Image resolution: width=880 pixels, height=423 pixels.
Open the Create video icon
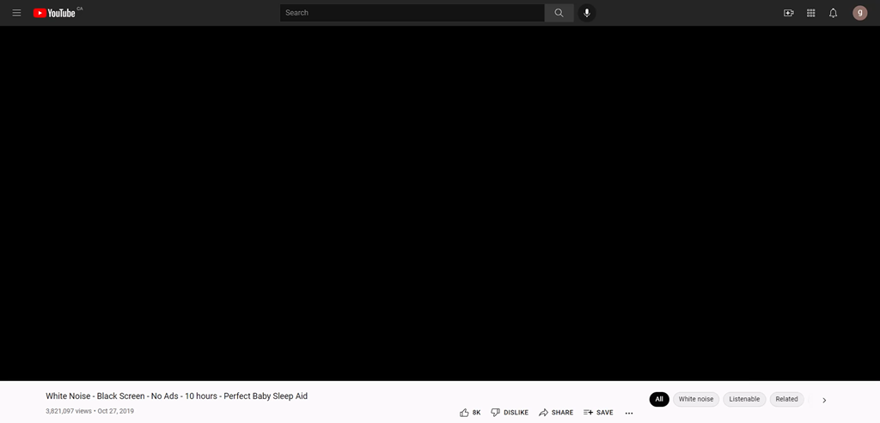point(788,13)
